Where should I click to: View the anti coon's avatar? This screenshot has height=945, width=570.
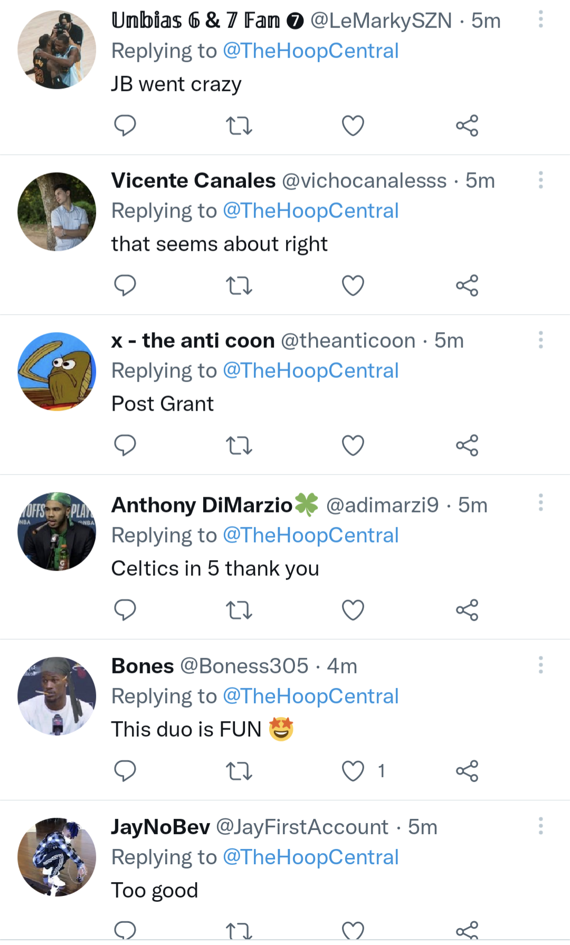point(57,372)
